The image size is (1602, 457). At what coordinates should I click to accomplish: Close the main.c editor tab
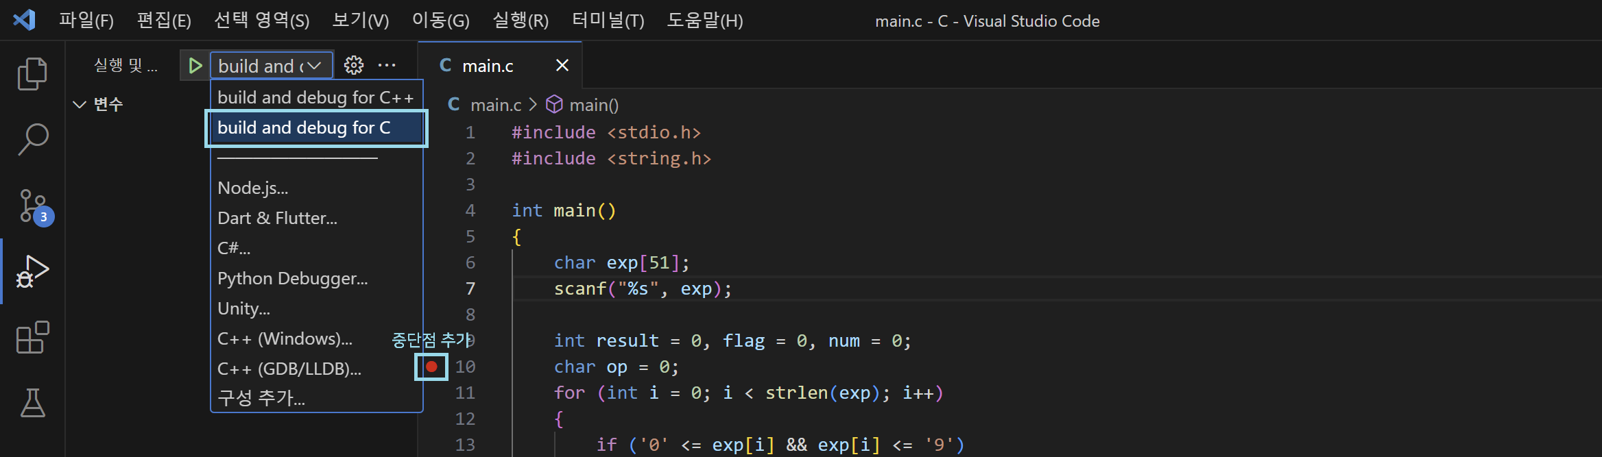click(562, 65)
